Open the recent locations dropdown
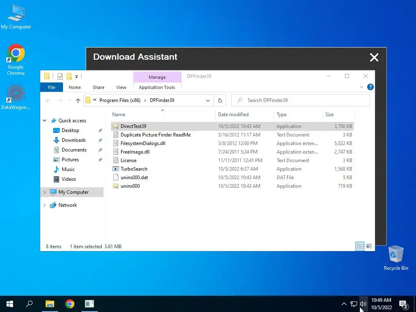 tap(69, 100)
